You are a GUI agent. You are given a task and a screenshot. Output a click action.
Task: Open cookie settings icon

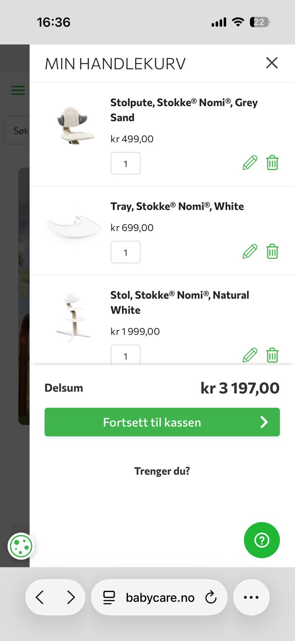(21, 546)
